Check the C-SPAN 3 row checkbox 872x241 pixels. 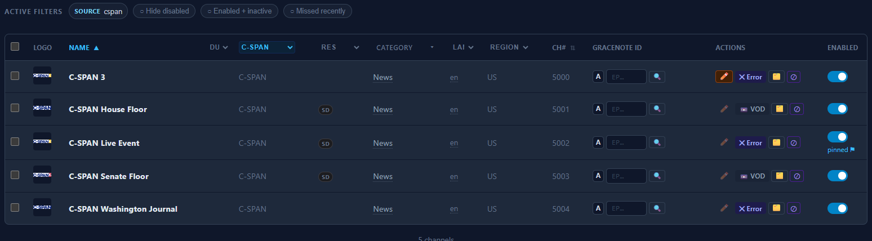click(15, 75)
